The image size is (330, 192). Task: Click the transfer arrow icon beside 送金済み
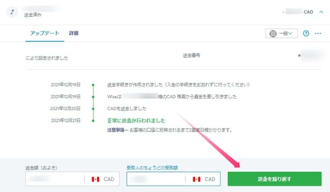[x=12, y=12]
